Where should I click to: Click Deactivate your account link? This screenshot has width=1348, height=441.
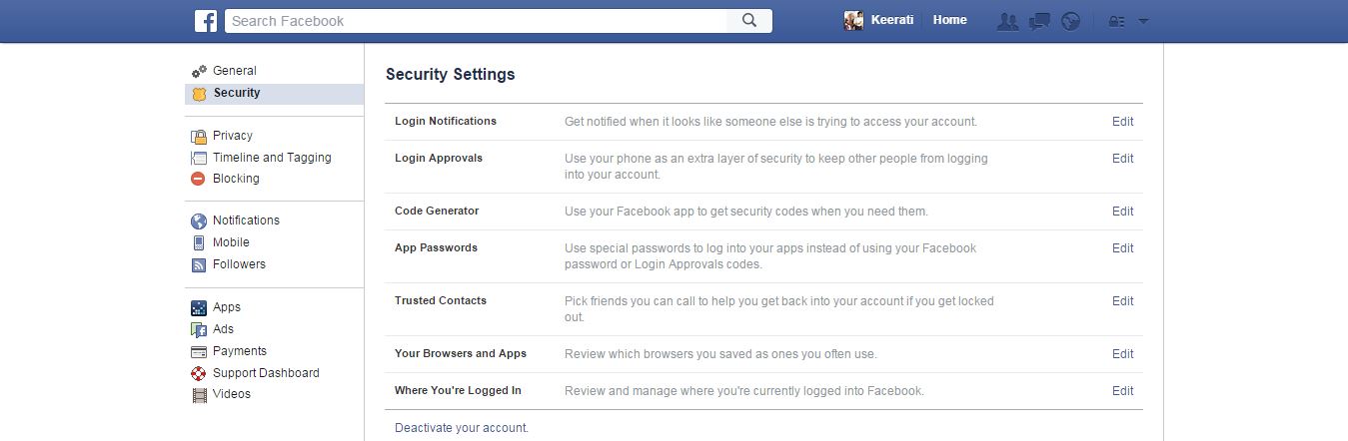coord(462,428)
